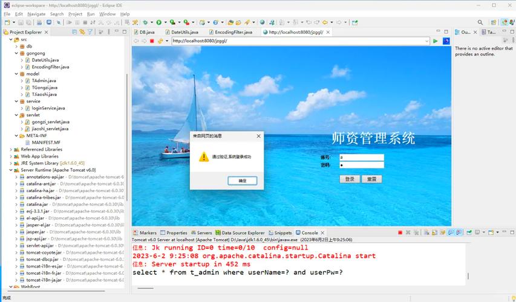The width and height of the screenshot is (516, 302).
Task: Toggle console Scroll Lock icon
Action: click(x=434, y=233)
